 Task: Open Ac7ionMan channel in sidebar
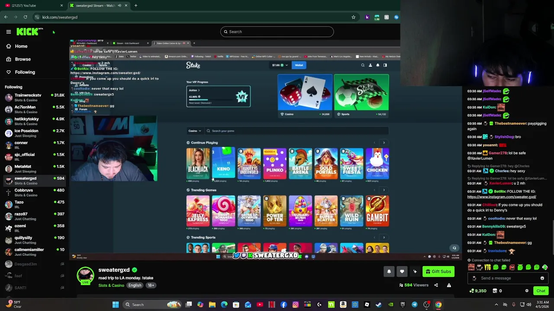click(x=34, y=109)
